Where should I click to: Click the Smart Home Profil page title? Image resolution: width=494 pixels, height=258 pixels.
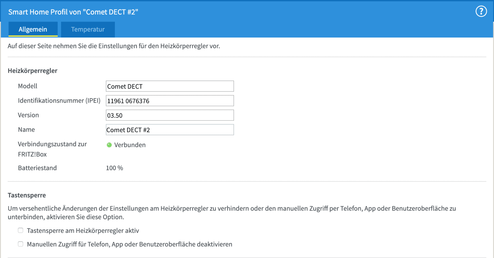[x=73, y=12]
